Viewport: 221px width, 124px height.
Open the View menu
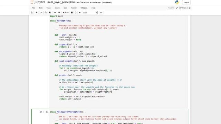[x=48, y=8]
